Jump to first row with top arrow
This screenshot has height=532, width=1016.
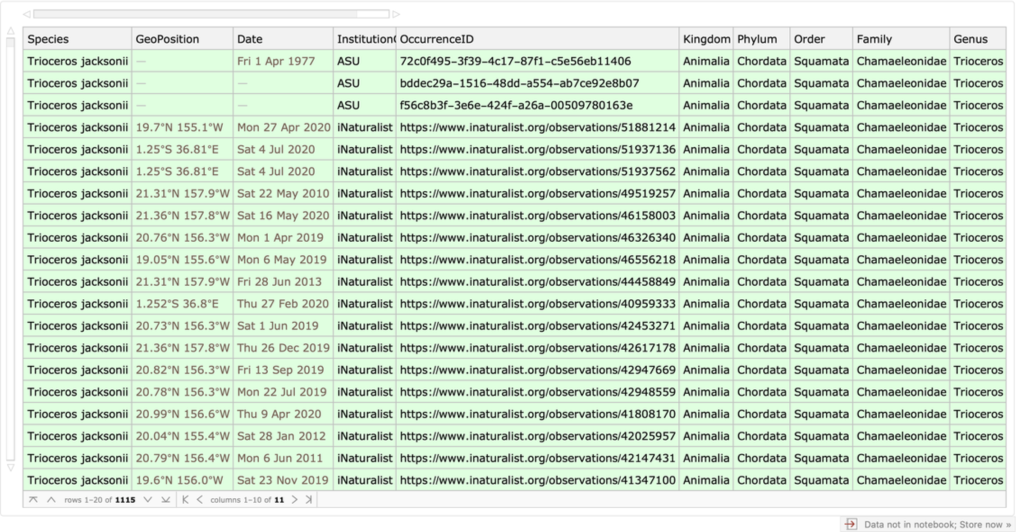[33, 500]
